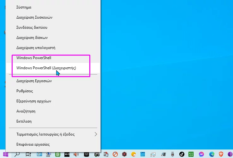Viewport: 233px width, 158px height.
Task: Open Εκτέλεση run dialog entry
Action: (53, 121)
